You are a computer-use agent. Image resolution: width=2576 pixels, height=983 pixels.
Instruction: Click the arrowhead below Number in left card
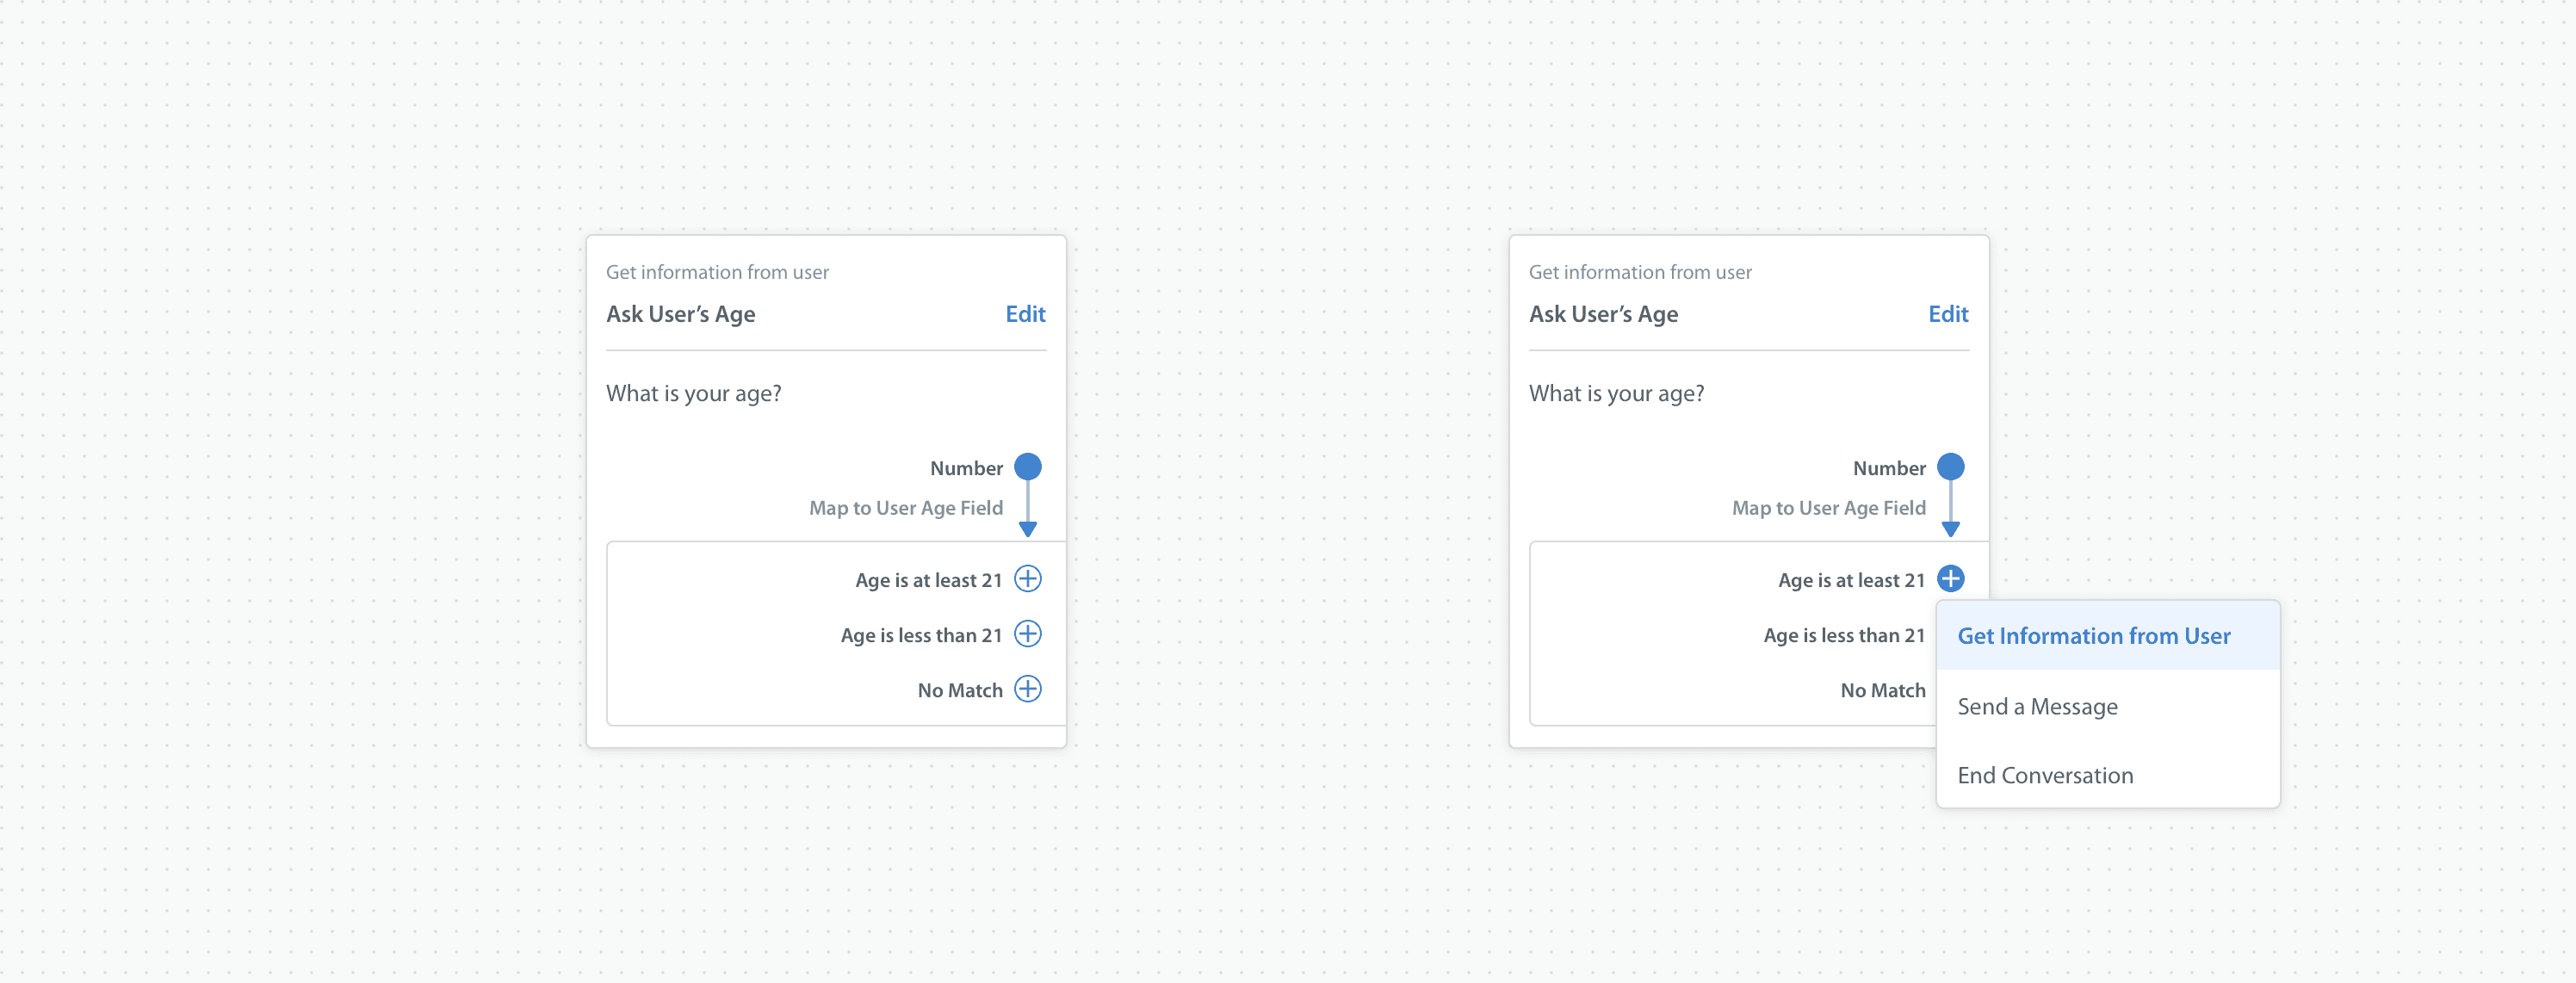(x=1027, y=529)
